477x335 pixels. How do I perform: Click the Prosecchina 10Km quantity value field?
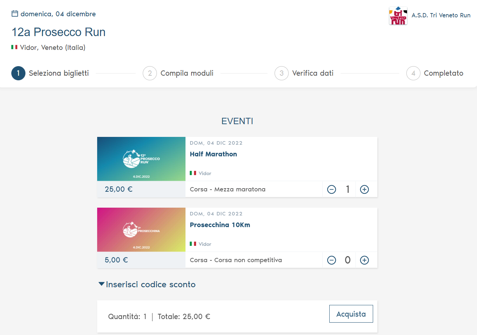tap(348, 260)
